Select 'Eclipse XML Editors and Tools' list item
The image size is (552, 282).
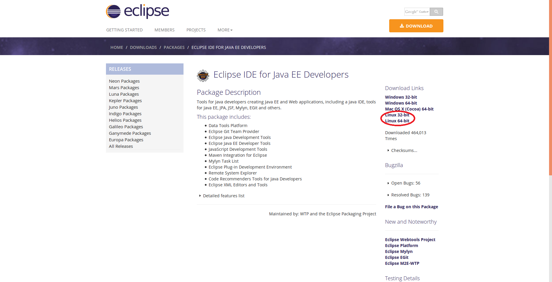tap(238, 185)
